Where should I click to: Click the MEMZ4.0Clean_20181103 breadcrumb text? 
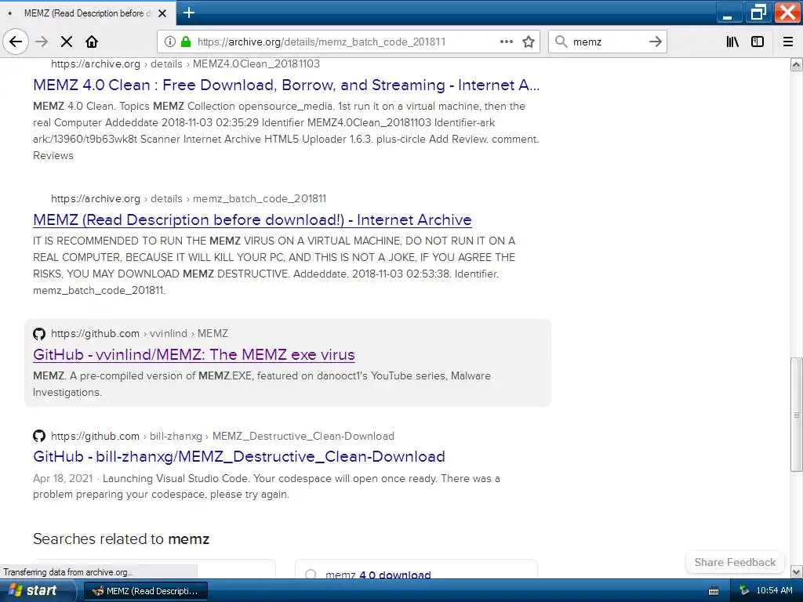click(256, 63)
